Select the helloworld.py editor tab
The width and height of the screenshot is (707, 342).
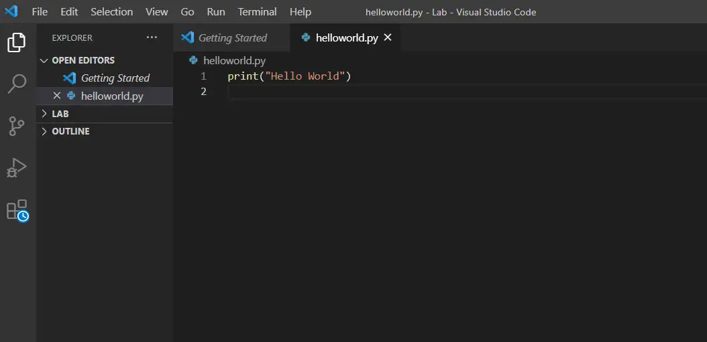[x=345, y=37]
